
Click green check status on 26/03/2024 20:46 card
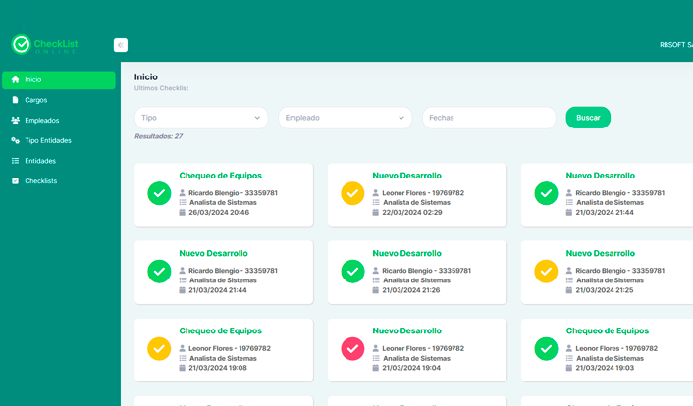159,193
